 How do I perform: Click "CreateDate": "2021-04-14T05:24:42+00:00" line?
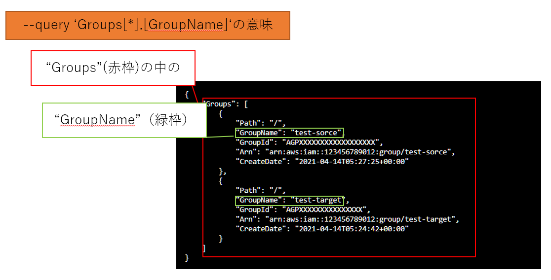click(322, 229)
